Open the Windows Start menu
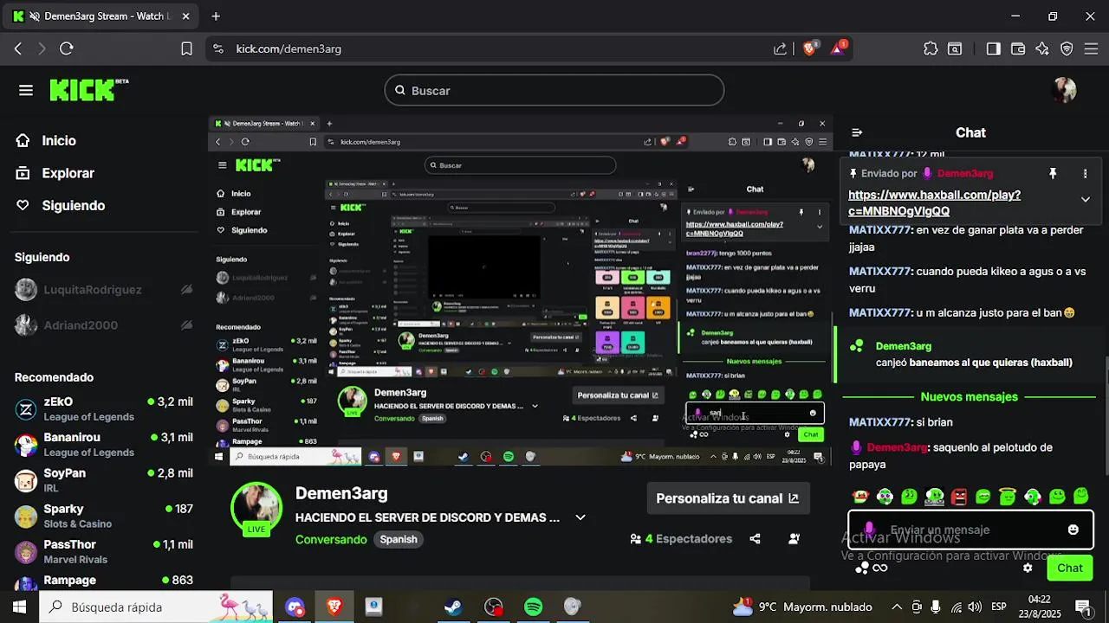Screen dimensions: 1109x623 point(19,607)
